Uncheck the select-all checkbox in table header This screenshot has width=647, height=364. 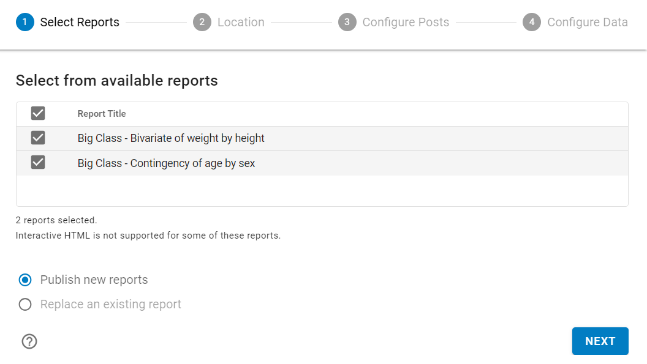point(38,113)
